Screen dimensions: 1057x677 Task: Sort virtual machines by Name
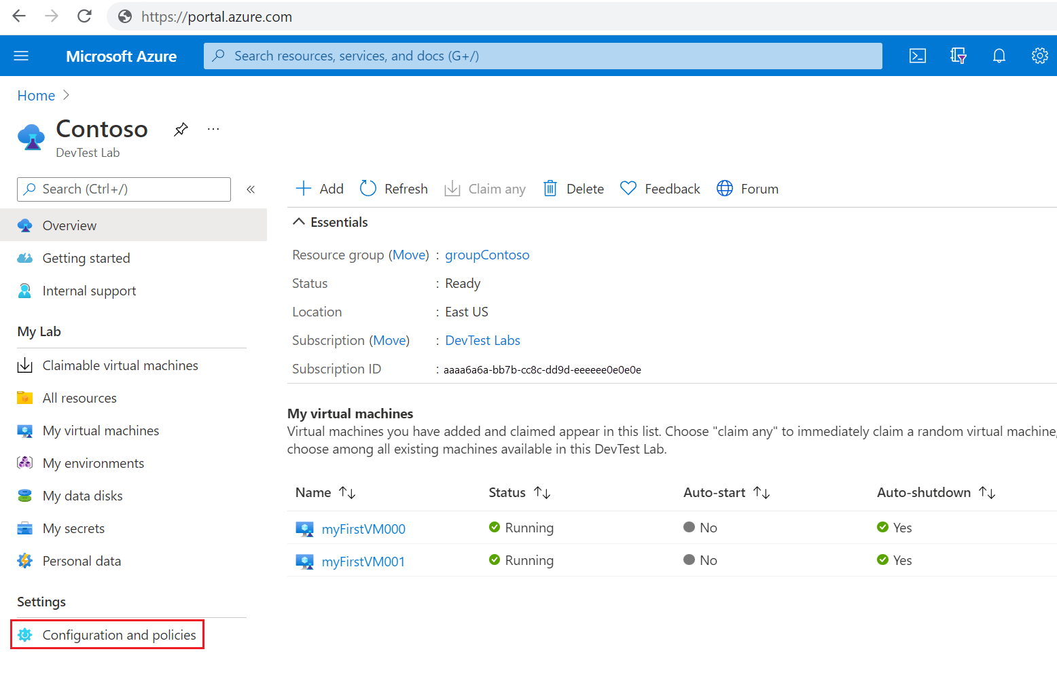(325, 492)
